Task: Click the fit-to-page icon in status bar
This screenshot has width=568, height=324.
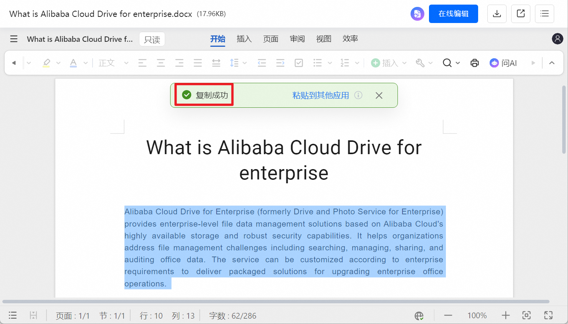Action: pos(527,315)
